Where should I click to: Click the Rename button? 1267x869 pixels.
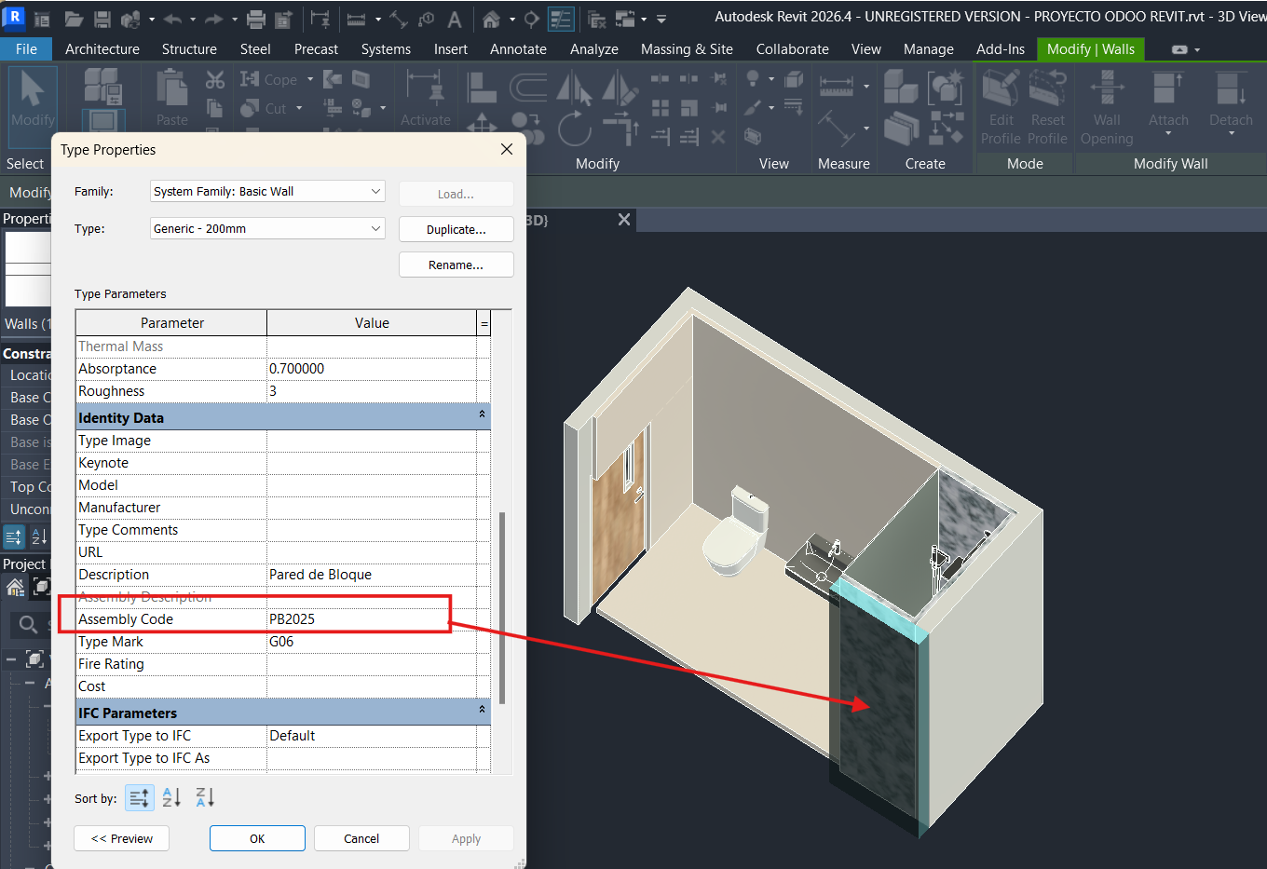click(456, 264)
